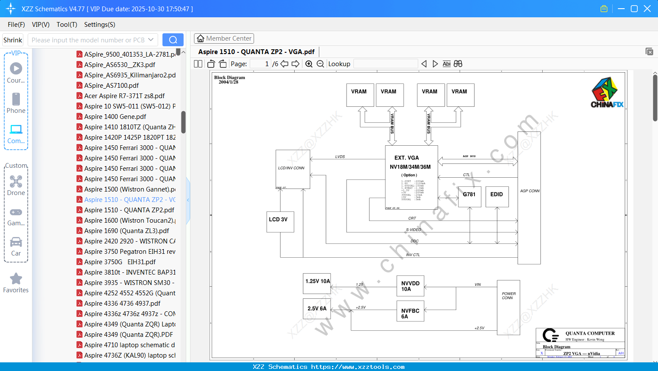Click the Shrink panel button

click(13, 40)
